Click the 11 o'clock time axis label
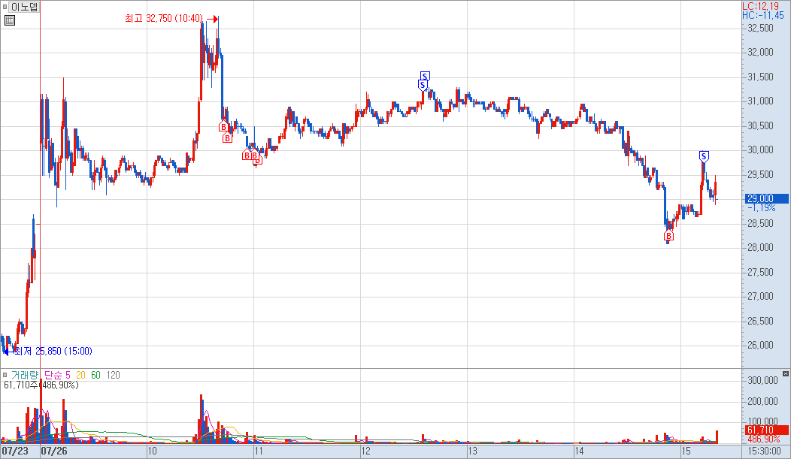 [x=259, y=451]
